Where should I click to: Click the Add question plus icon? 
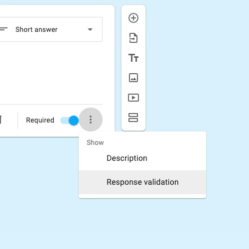[133, 18]
